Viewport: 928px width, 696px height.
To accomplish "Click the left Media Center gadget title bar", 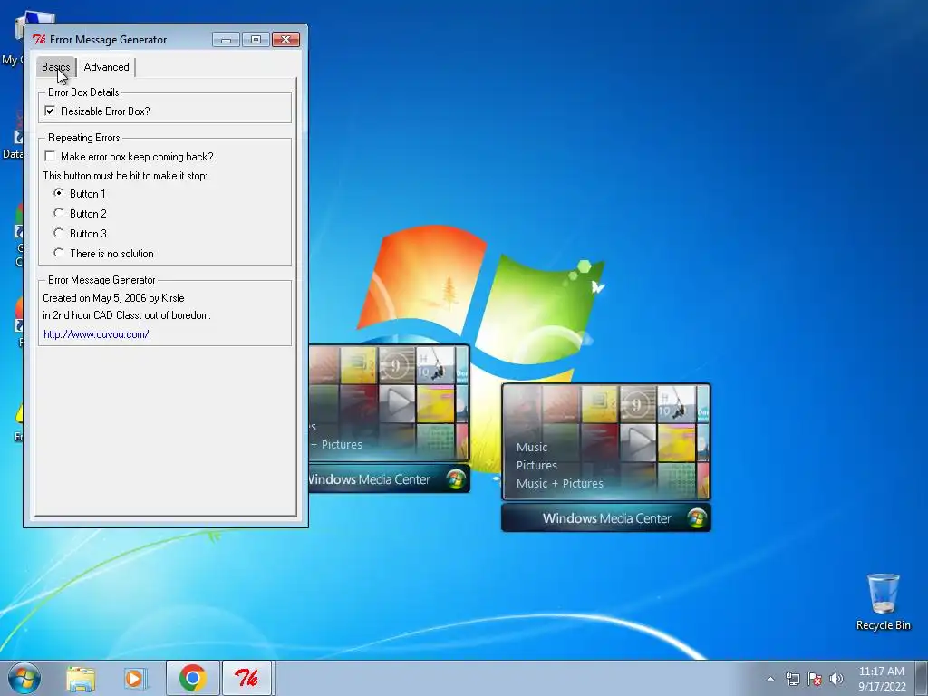I will 389,478.
